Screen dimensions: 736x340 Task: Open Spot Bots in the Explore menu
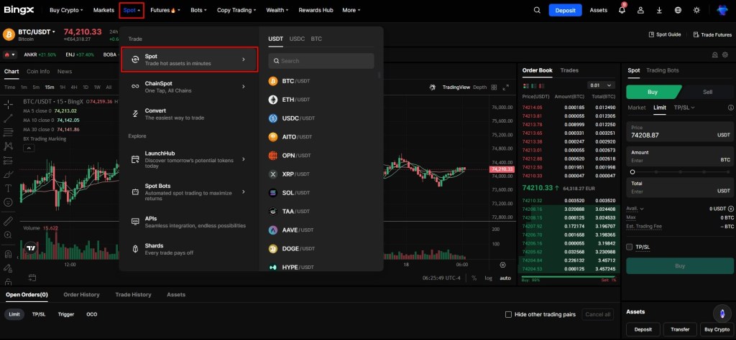pyautogui.click(x=189, y=192)
